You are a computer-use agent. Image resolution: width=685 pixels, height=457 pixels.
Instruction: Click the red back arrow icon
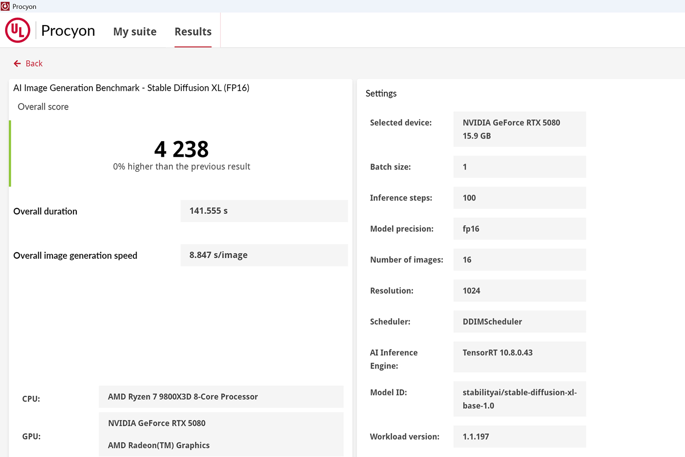17,64
